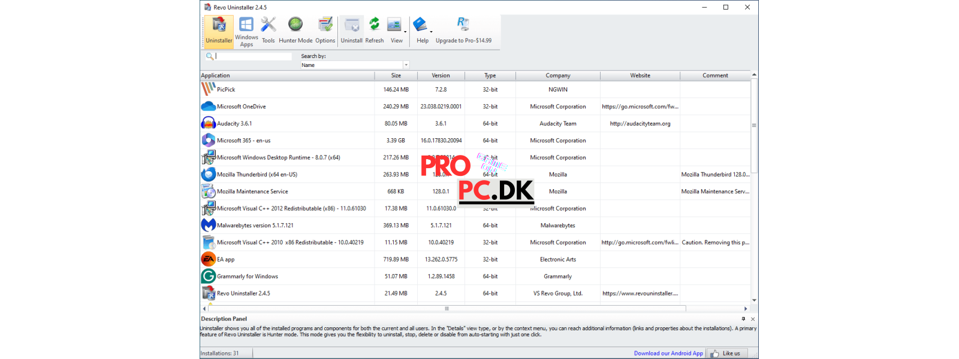Click Installations: 31 status text
The image size is (959, 359).
click(219, 354)
